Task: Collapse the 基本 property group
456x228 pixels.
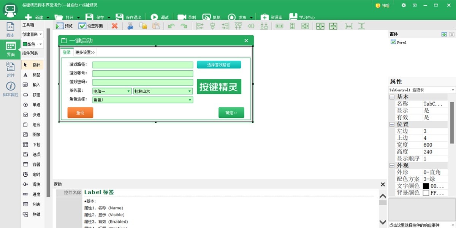Action: tap(392, 97)
